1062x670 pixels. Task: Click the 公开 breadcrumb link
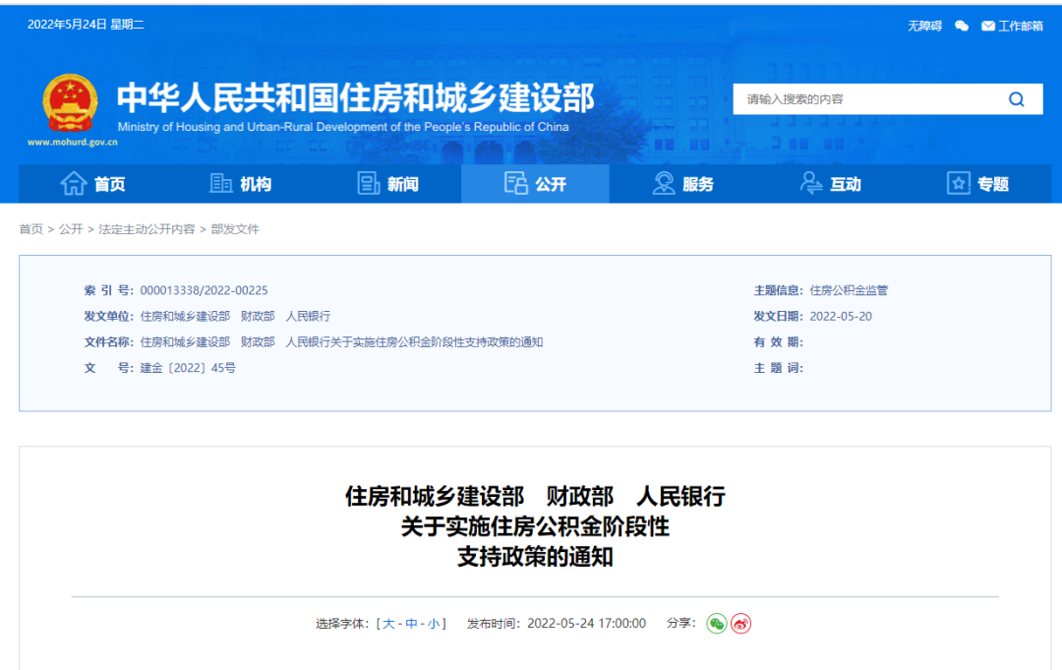(x=71, y=229)
